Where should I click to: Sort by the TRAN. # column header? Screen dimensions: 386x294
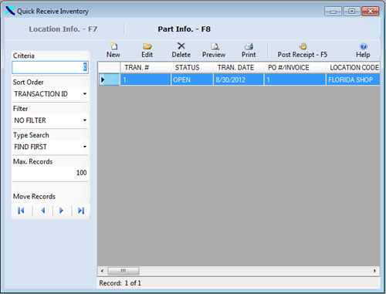coord(145,67)
